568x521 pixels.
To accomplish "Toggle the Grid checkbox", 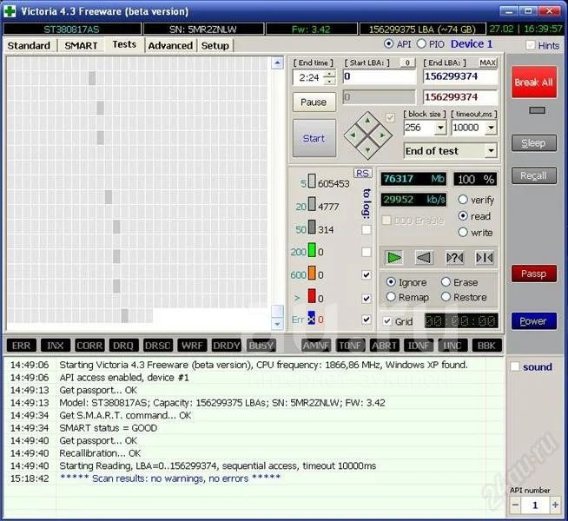I will 387,321.
